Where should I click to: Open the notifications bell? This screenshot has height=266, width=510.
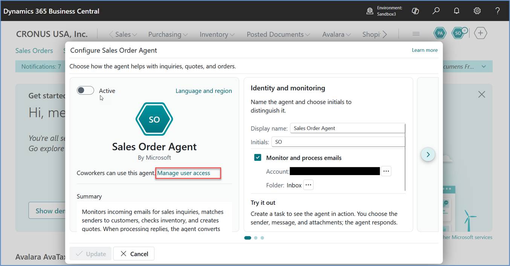coord(457,11)
